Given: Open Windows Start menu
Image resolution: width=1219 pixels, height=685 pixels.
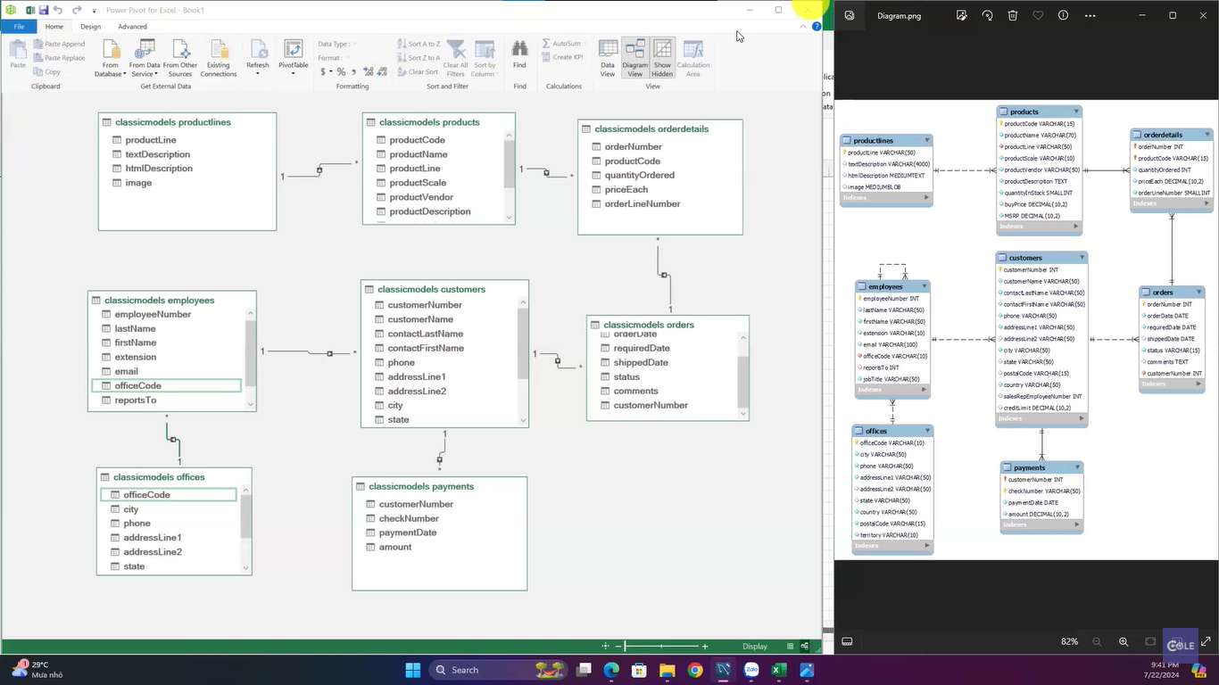Looking at the screenshot, I should point(412,670).
